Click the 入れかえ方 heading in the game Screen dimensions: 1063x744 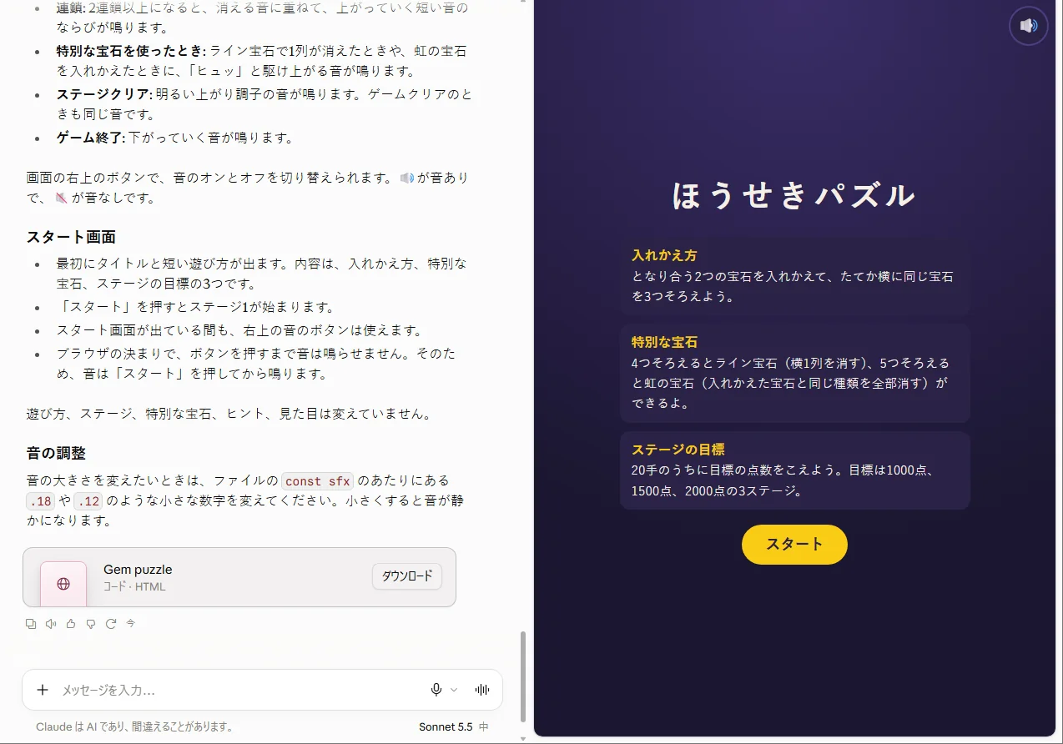664,255
